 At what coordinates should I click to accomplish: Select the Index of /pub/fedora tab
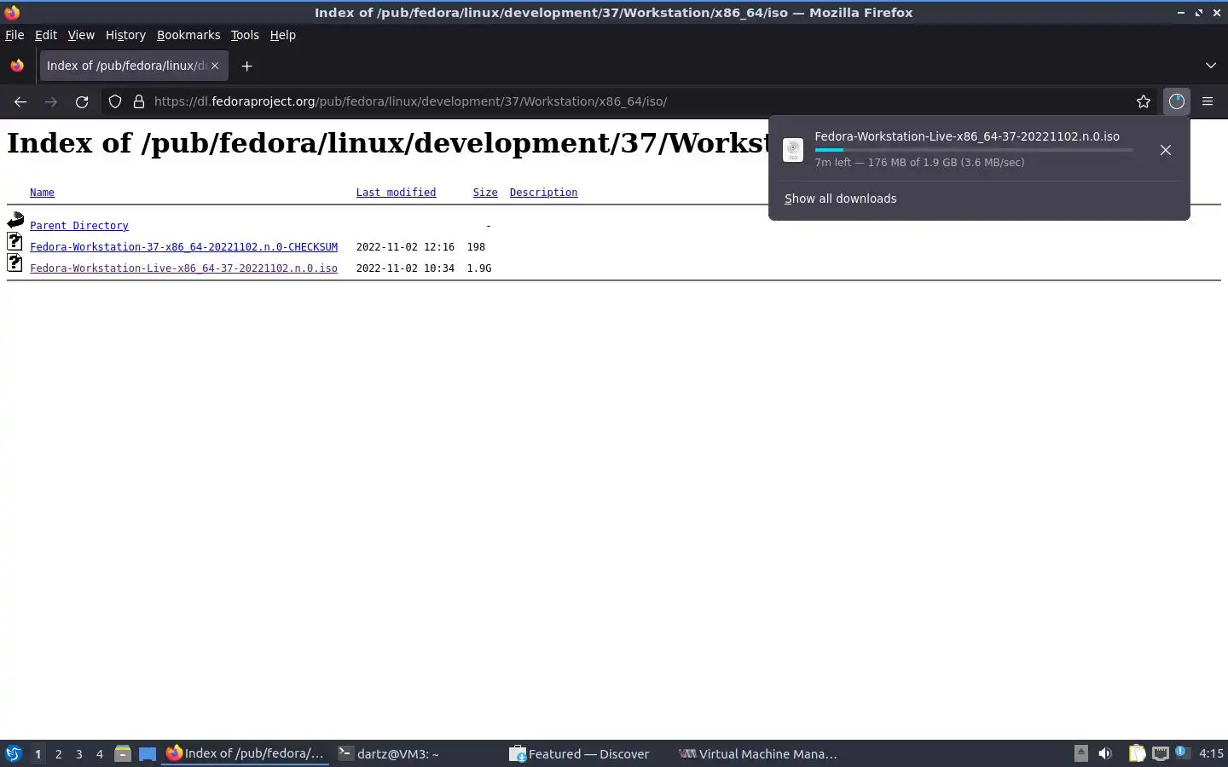coord(134,66)
